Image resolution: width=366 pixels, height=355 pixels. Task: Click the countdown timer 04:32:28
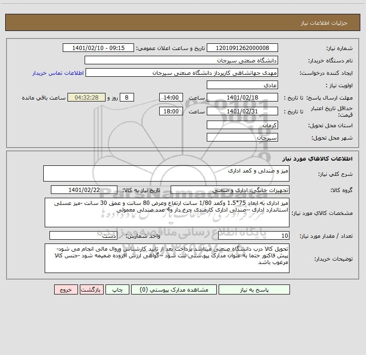click(x=87, y=97)
